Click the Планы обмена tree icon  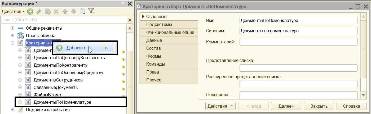click(21, 35)
